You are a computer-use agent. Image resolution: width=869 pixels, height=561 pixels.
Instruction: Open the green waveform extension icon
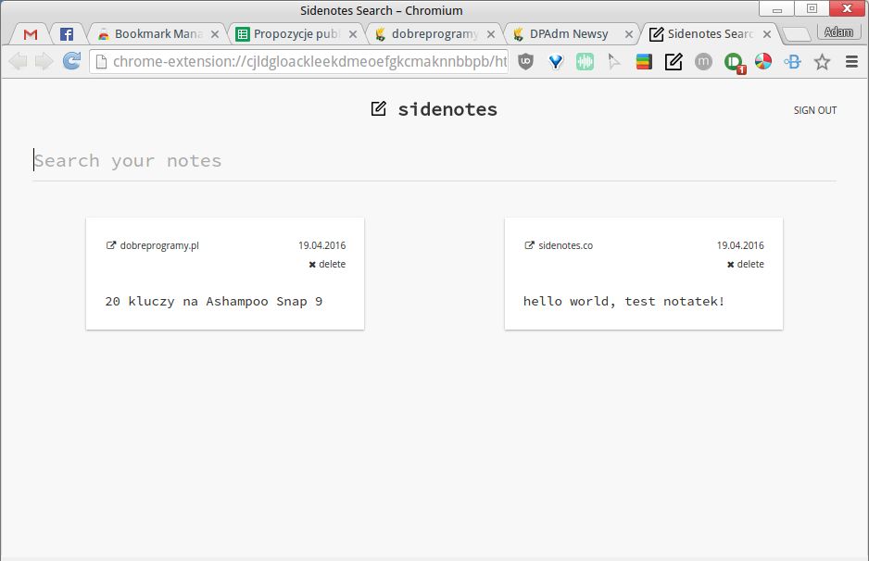[x=585, y=61]
